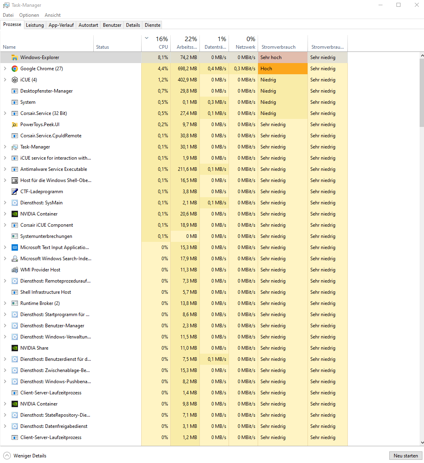
Task: Switch to the Leistung tab
Action: pyautogui.click(x=35, y=25)
